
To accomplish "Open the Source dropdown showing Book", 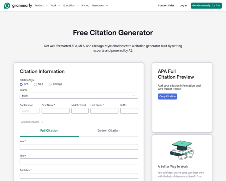I will (x=79, y=96).
